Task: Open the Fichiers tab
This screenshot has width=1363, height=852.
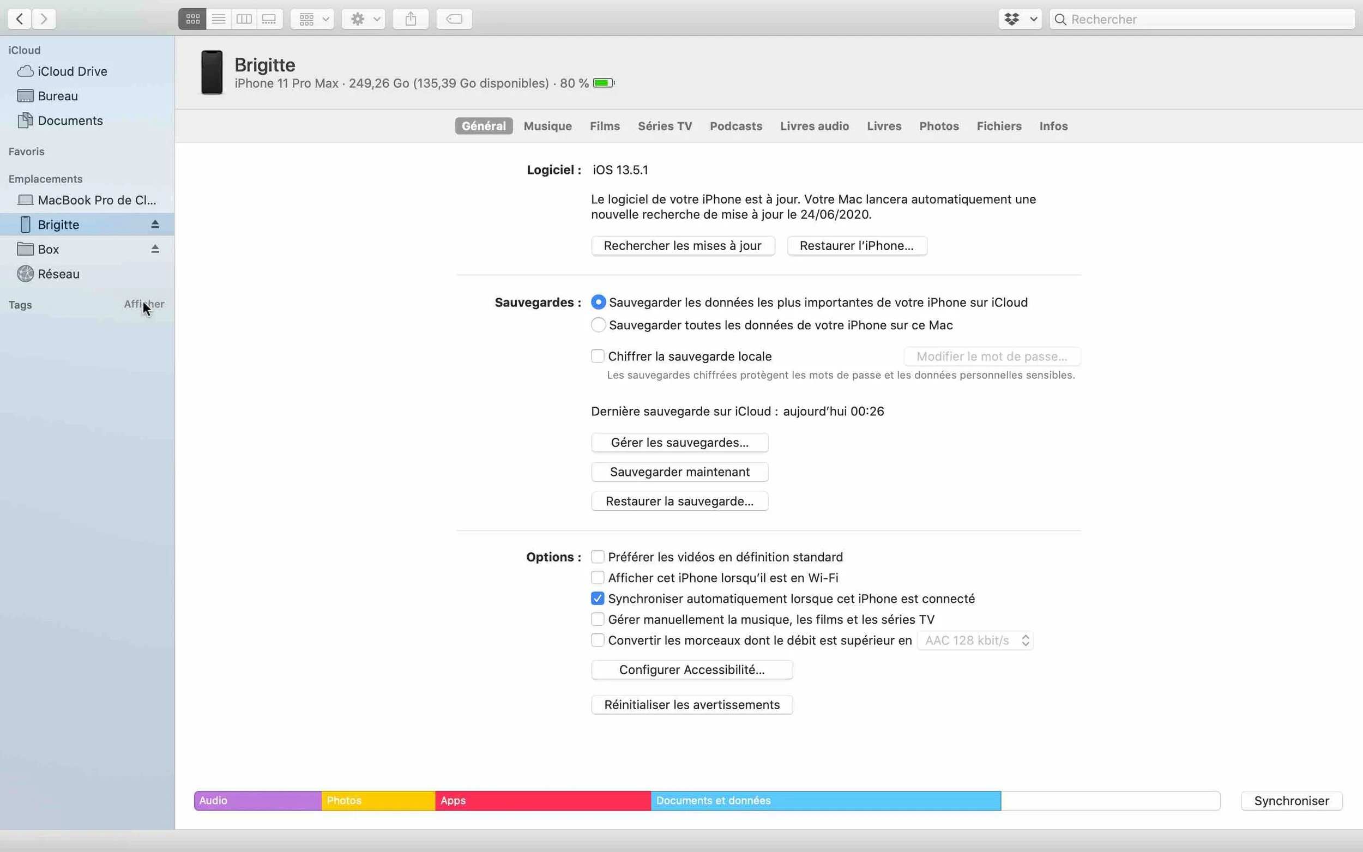Action: (998, 126)
